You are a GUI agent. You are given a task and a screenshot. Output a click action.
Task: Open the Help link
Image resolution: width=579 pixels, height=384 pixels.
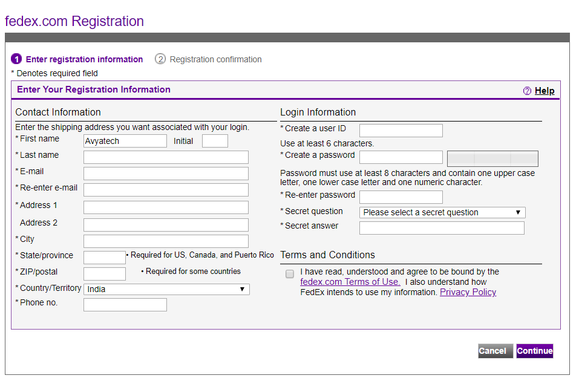(x=545, y=91)
